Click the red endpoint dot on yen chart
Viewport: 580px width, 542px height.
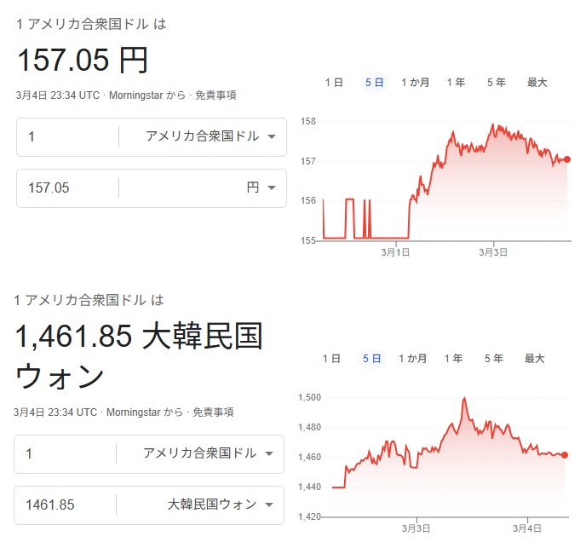[x=567, y=159]
